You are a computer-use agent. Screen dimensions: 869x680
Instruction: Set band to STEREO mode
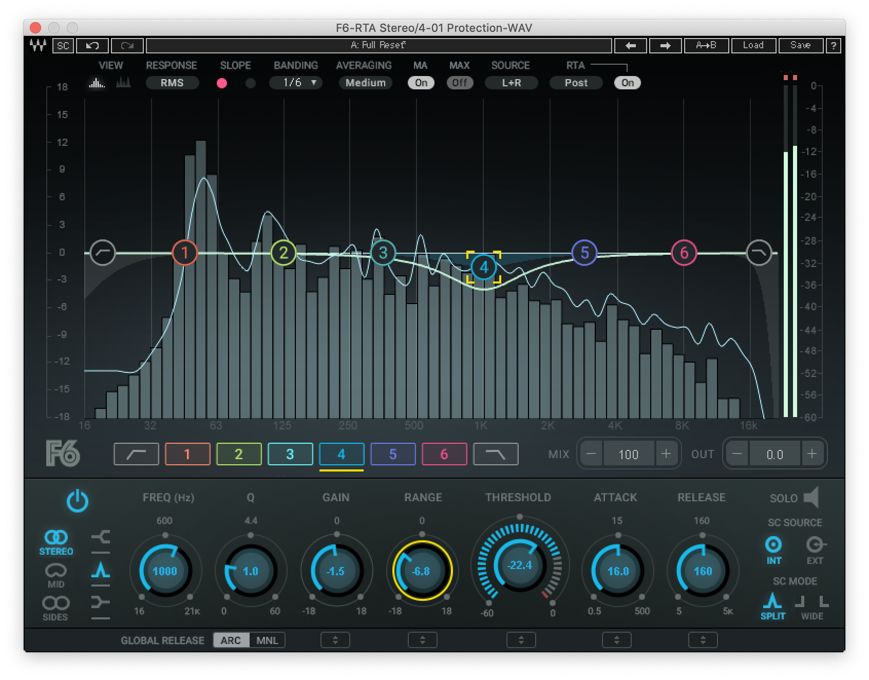(56, 542)
